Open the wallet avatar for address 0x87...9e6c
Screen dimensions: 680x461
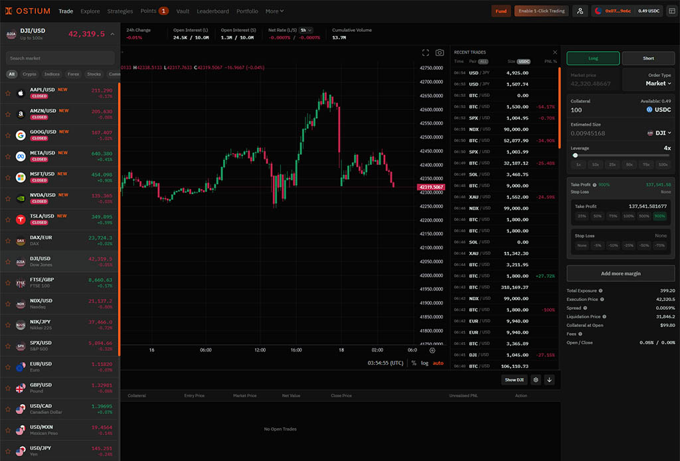tap(598, 11)
